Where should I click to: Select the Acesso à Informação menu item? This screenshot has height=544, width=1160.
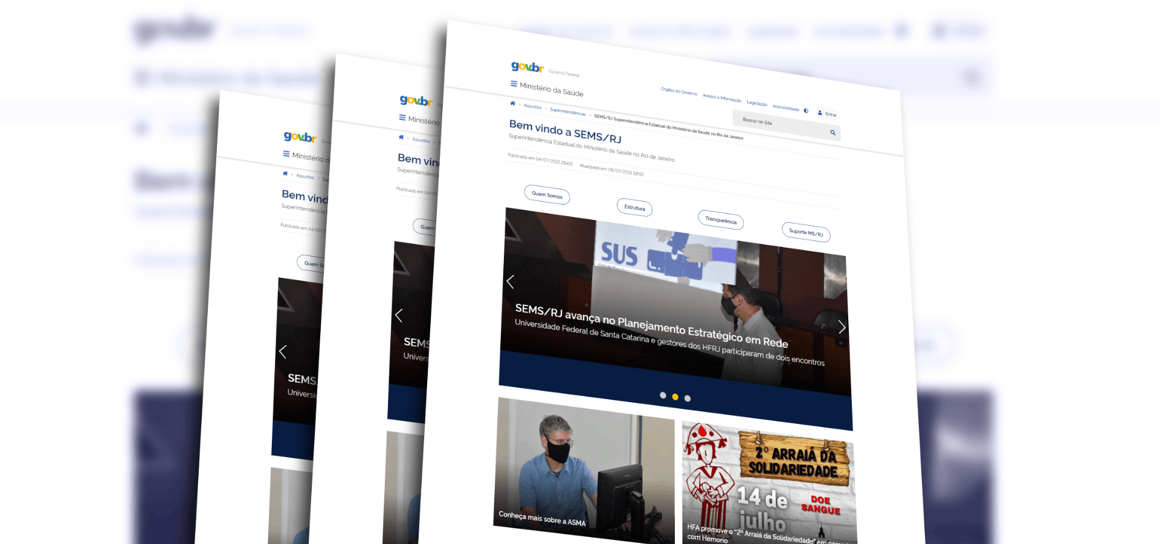[723, 97]
